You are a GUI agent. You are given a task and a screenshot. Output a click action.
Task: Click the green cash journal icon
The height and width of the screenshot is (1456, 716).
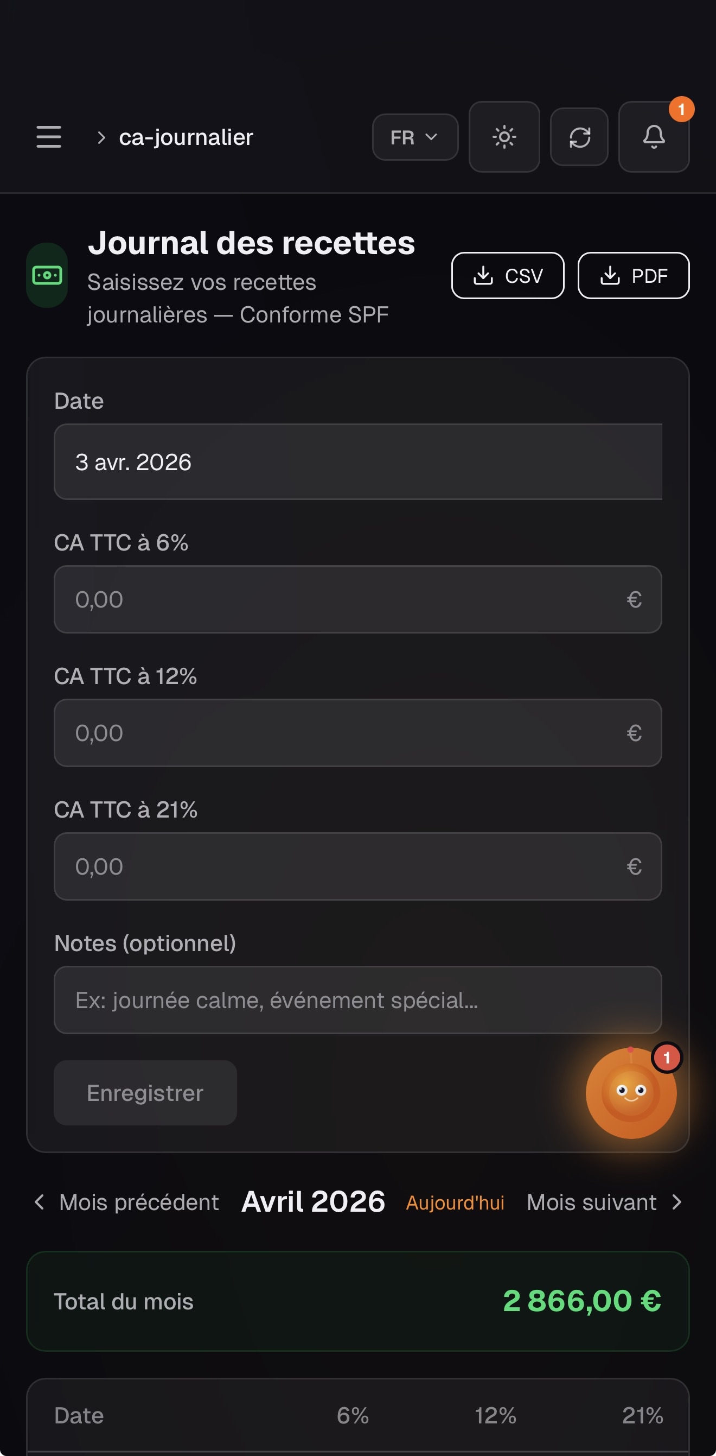point(47,275)
